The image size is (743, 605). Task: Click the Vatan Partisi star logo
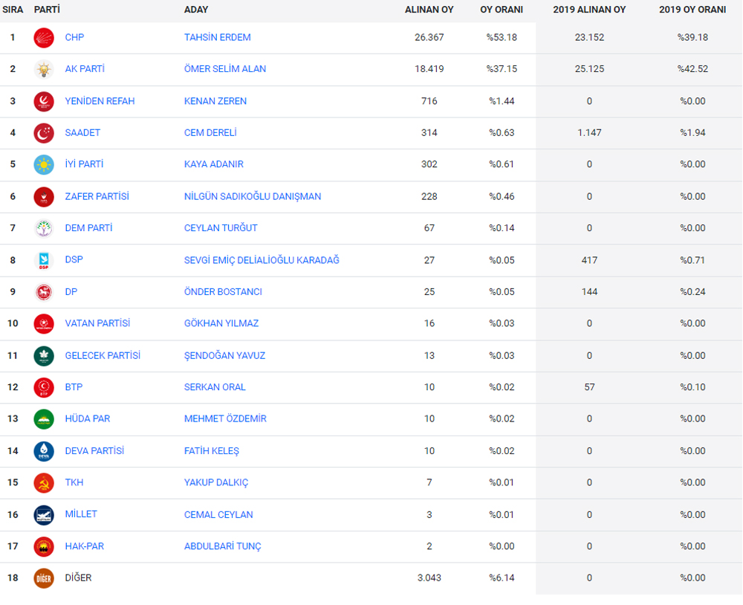tap(44, 324)
